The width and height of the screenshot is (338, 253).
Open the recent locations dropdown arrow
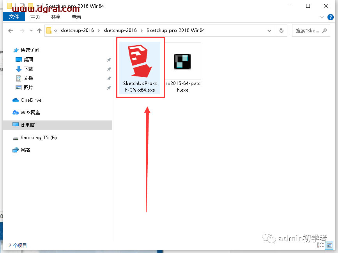[31, 31]
